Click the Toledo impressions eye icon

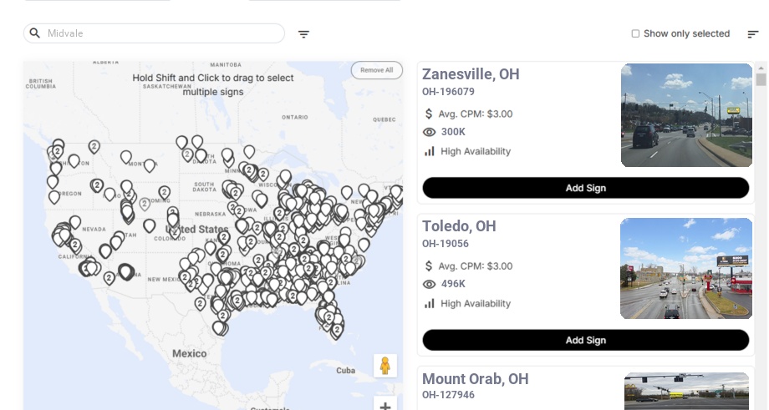tap(430, 284)
